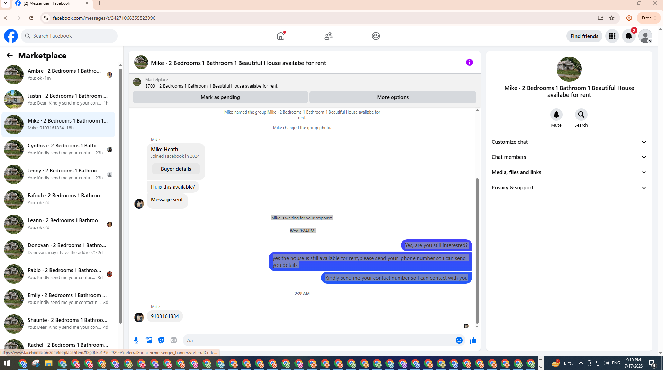663x370 pixels.
Task: Expand the Chat members section
Action: tap(569, 157)
